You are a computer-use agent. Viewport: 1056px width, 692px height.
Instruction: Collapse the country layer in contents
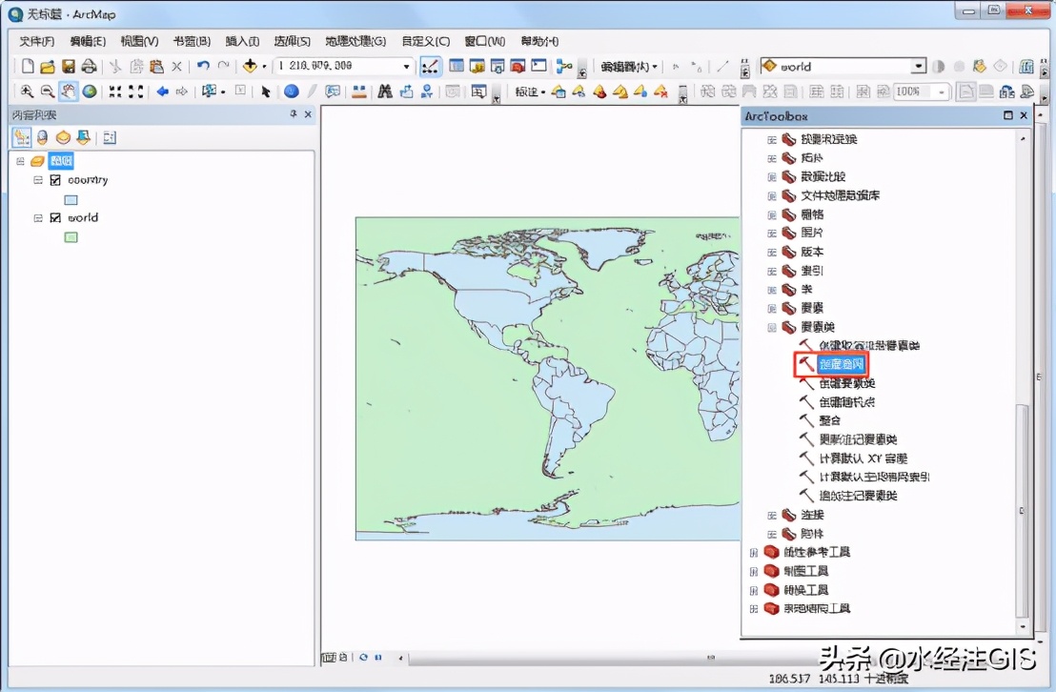tap(38, 180)
